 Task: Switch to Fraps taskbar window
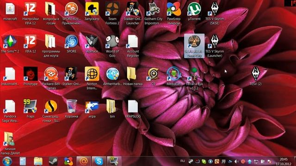click(114, 161)
